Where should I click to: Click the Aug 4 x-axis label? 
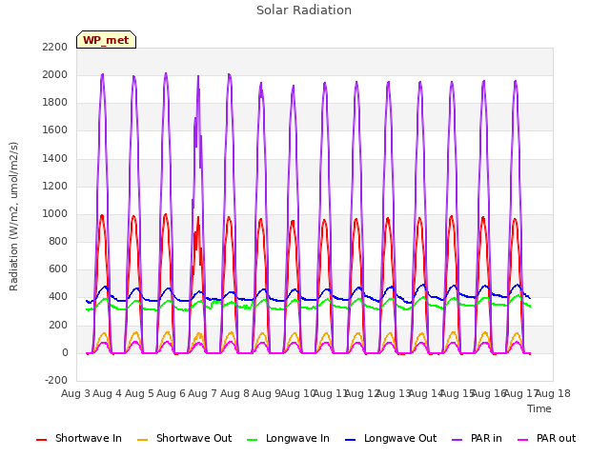click(x=108, y=393)
